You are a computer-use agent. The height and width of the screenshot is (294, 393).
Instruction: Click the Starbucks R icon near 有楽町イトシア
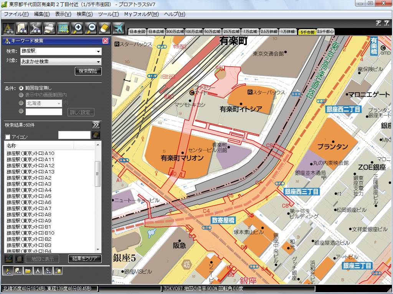(249, 92)
